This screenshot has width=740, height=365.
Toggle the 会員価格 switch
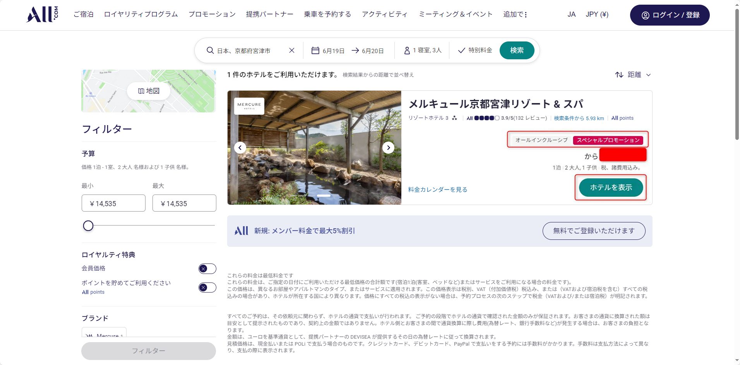coord(207,269)
